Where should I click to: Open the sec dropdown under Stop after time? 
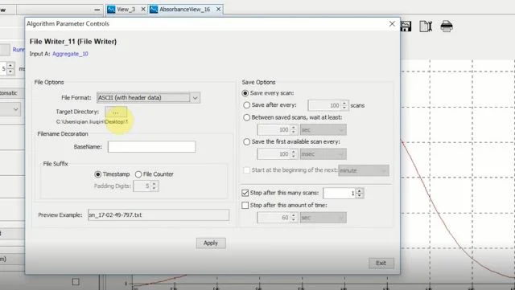323,218
